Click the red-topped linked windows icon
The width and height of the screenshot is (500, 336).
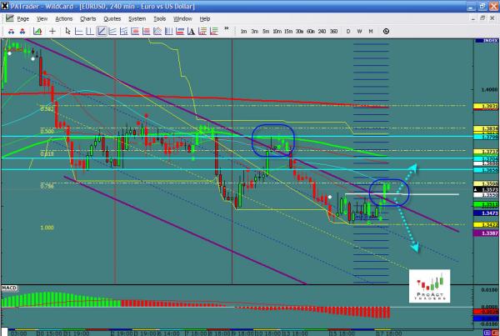click(22, 32)
